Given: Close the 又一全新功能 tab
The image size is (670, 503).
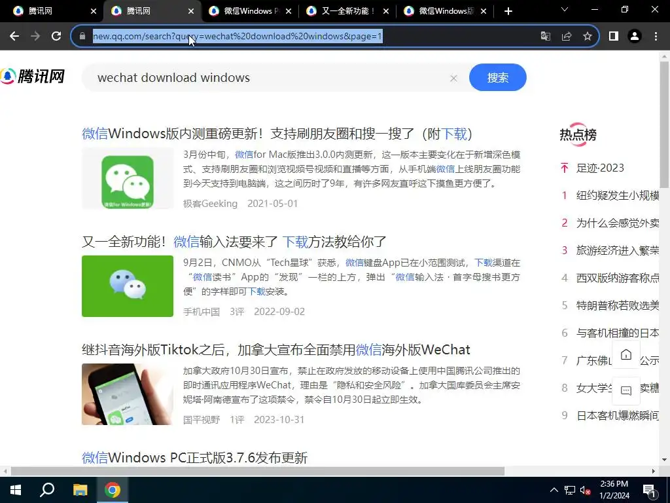Looking at the screenshot, I should [x=386, y=12].
